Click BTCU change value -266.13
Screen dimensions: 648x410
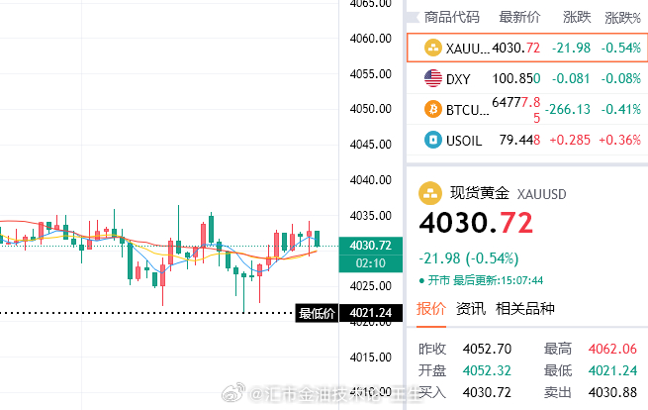point(568,109)
